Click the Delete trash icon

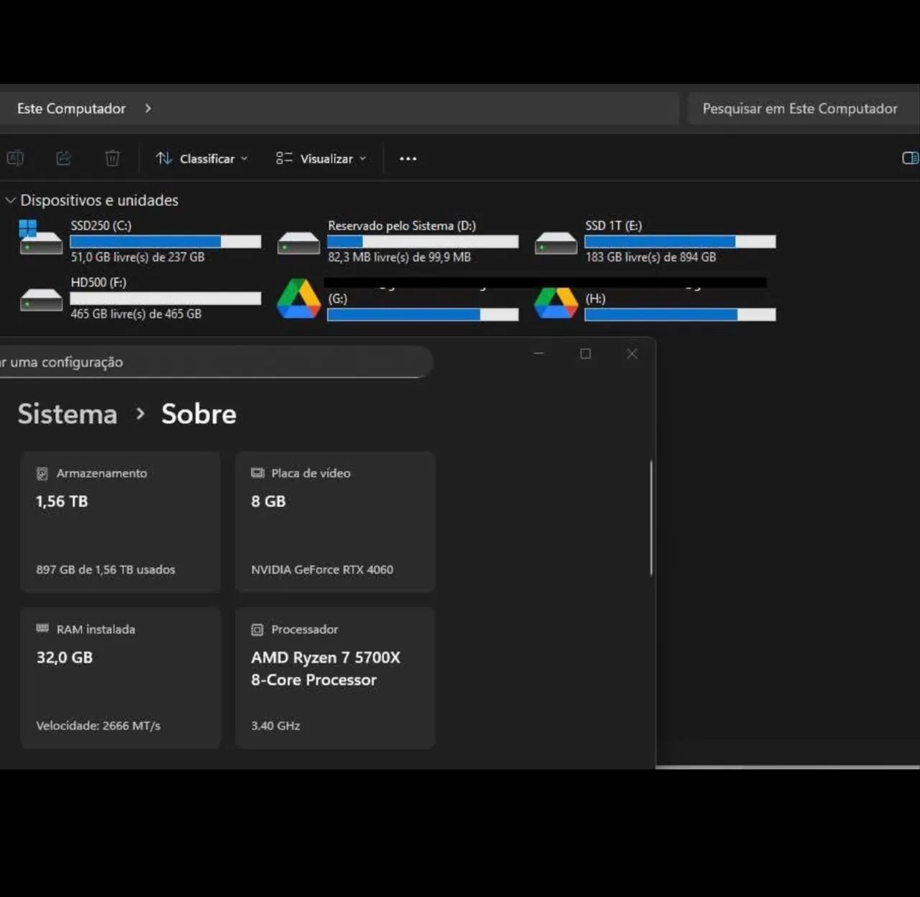112,158
